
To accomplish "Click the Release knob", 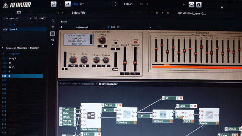I will pos(106,60).
